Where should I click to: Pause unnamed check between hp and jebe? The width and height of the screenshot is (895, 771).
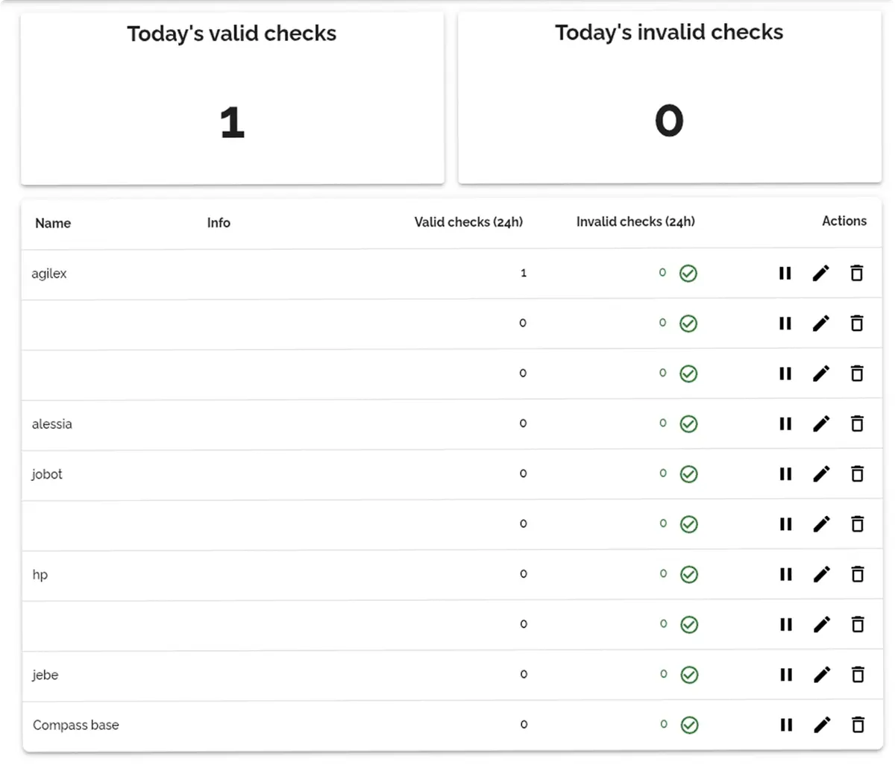(786, 625)
